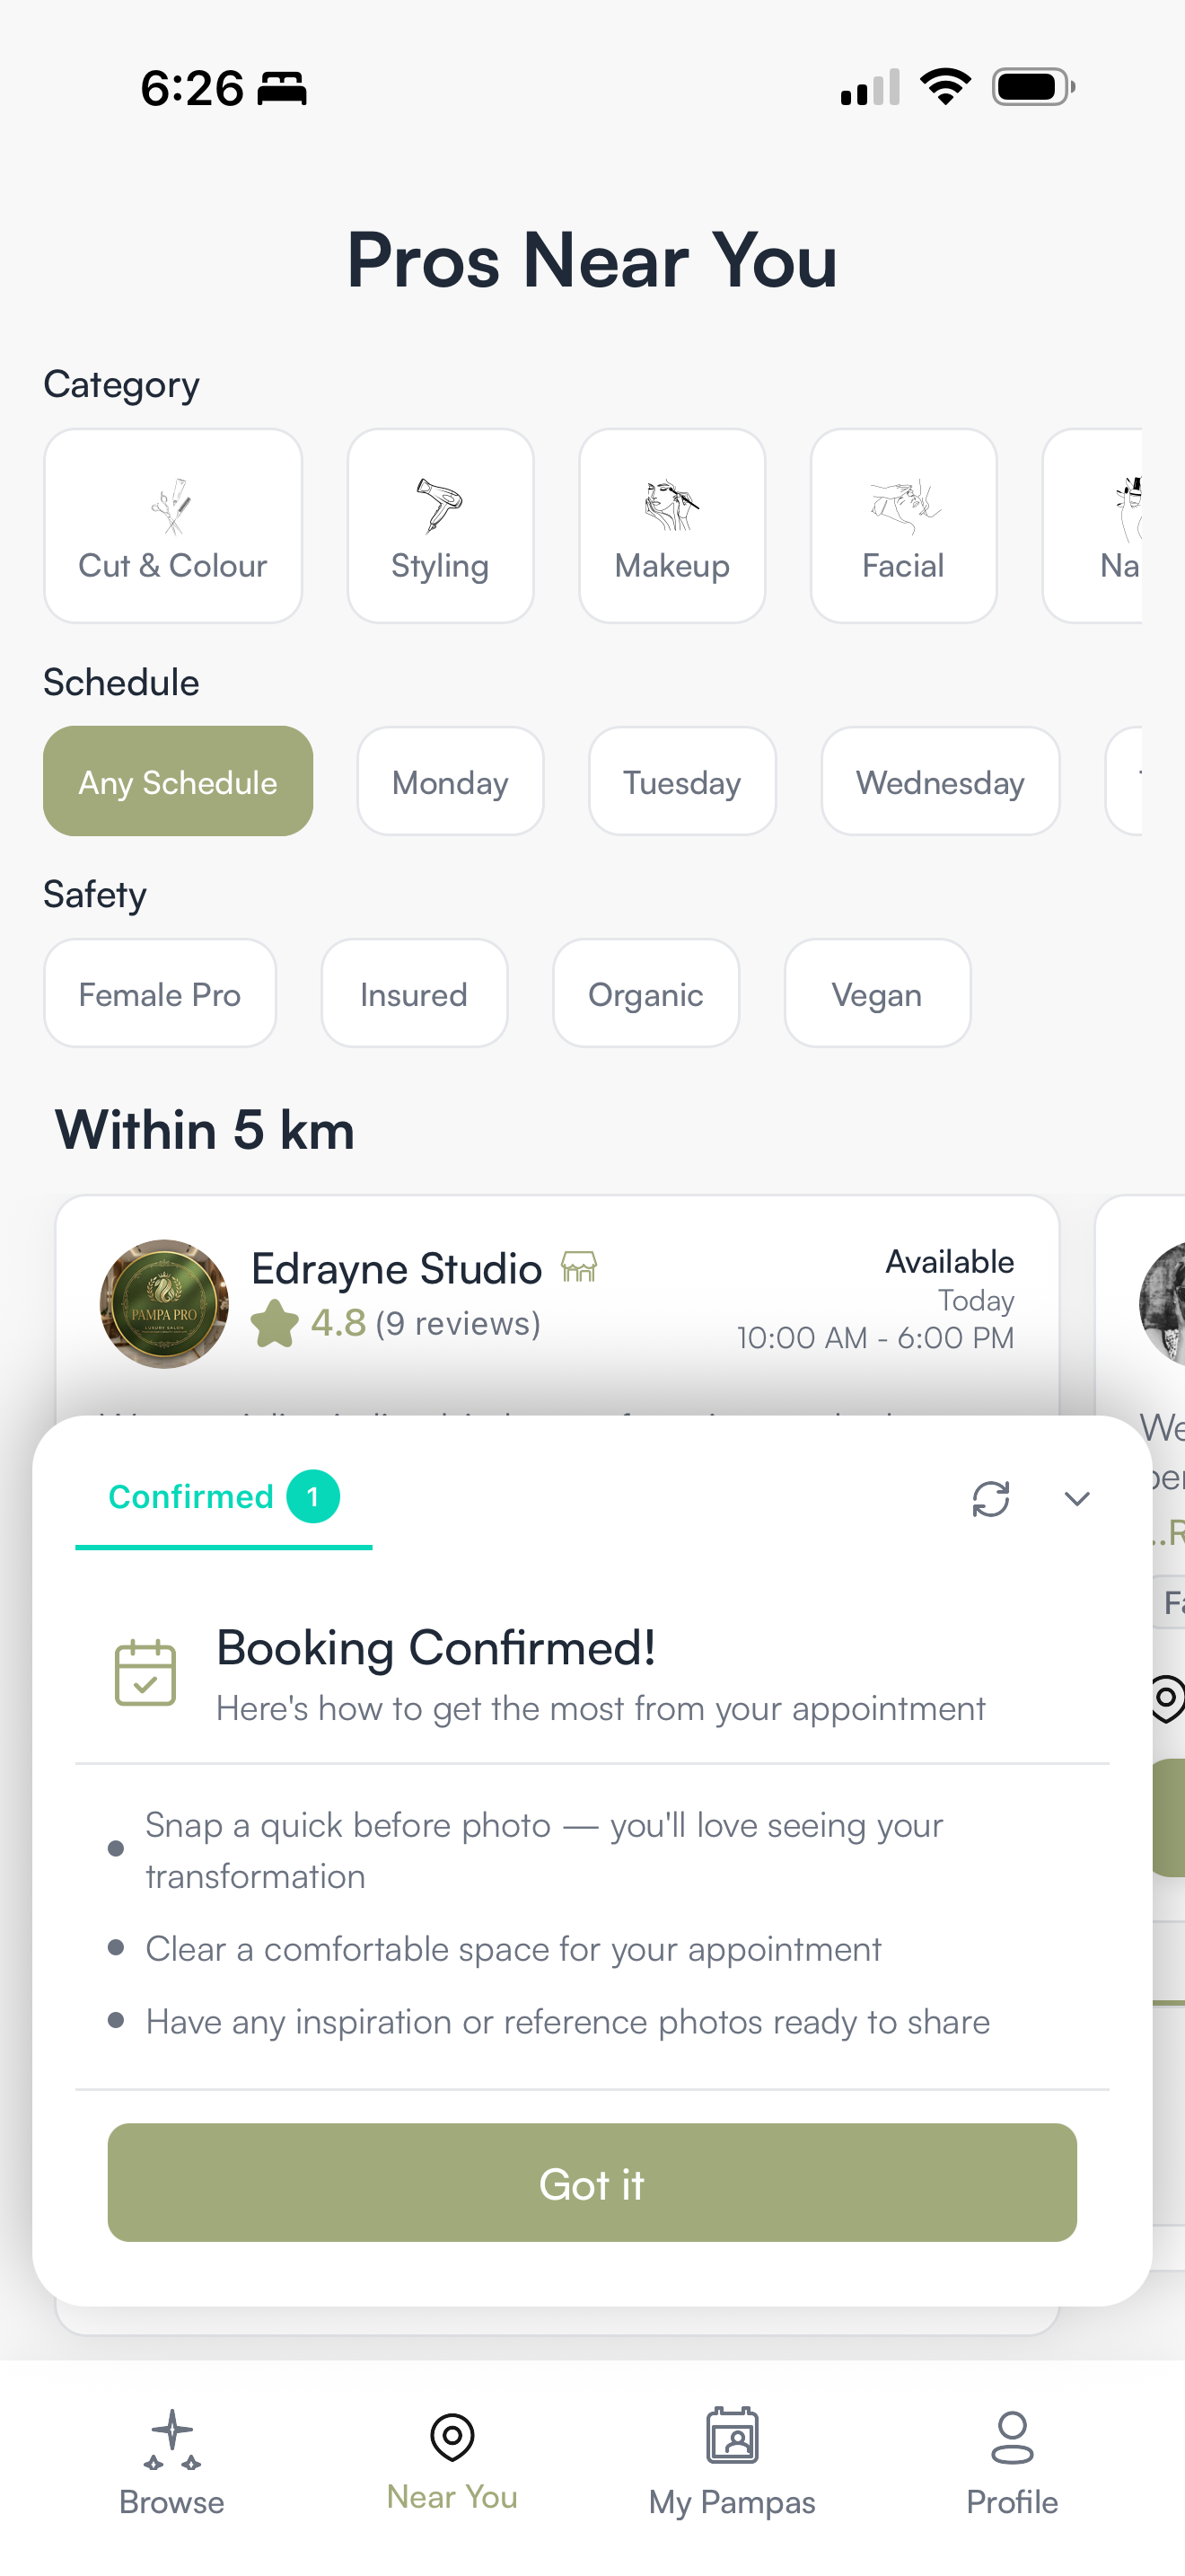Pick the Makeup category card
Viewport: 1185px width, 2576px height.
tap(672, 526)
